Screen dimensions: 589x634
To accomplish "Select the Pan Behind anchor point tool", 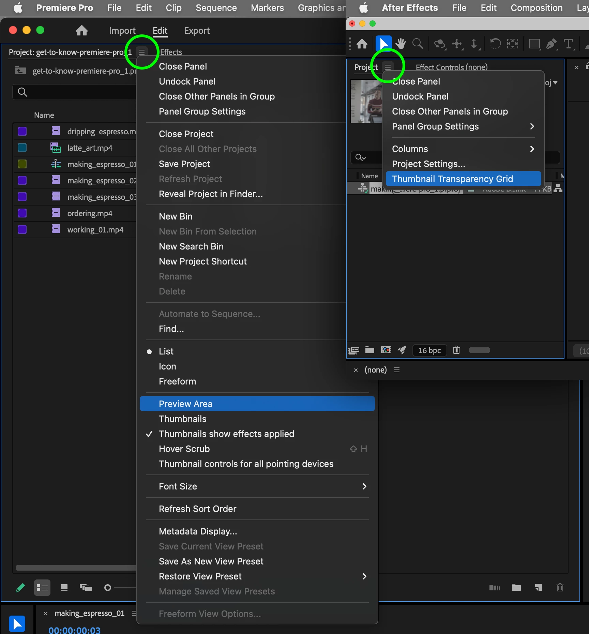I will 512,44.
